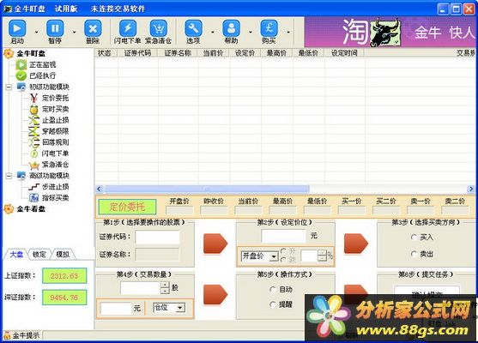Screen dimensions: 478x343
Task: Select the 跌 fall radio button
Action: coord(283,260)
